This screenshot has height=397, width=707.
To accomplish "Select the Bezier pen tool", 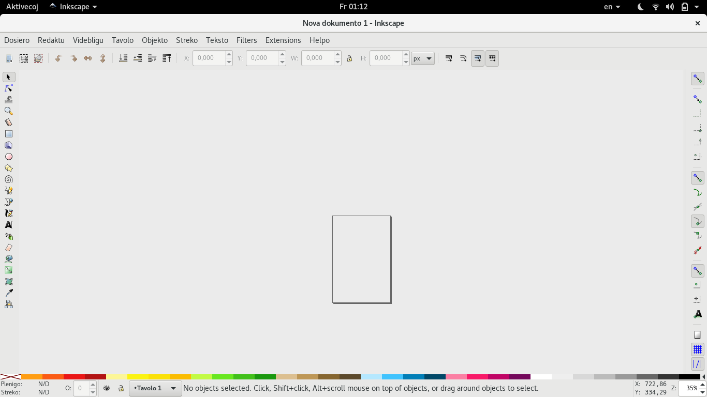I will coord(8,202).
